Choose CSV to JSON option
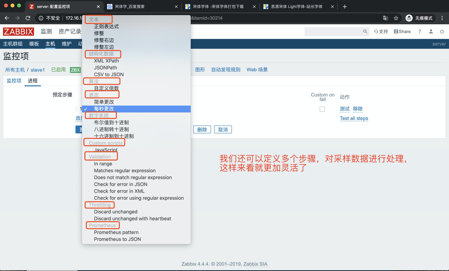Viewport: 449px width, 271px height. coord(109,74)
